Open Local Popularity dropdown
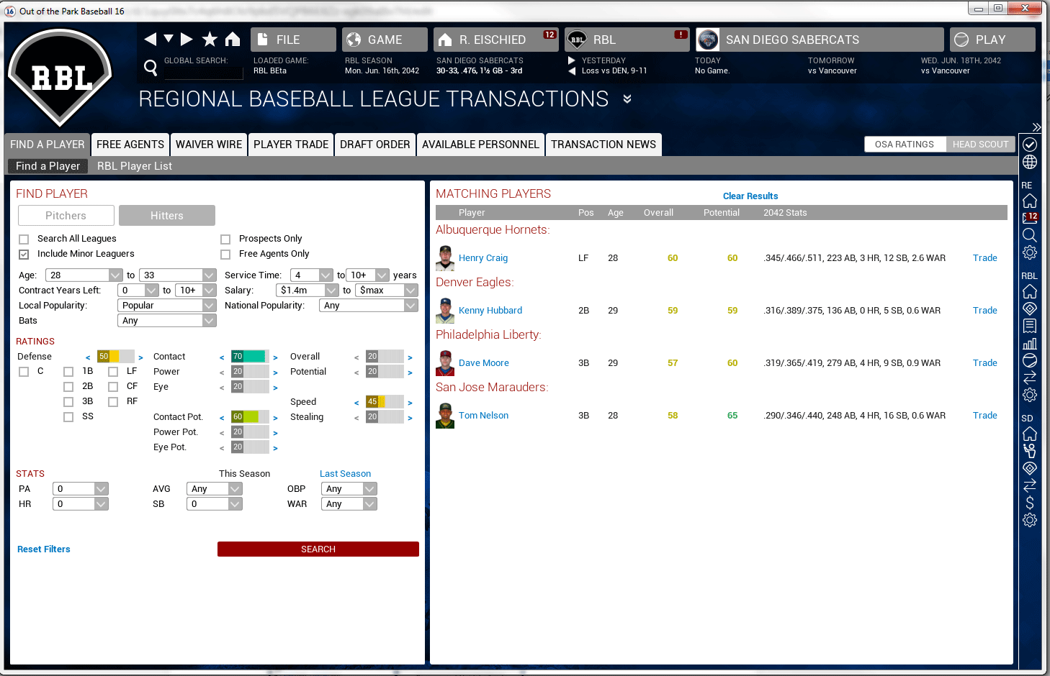Viewport: 1050px width, 676px height. pyautogui.click(x=166, y=306)
